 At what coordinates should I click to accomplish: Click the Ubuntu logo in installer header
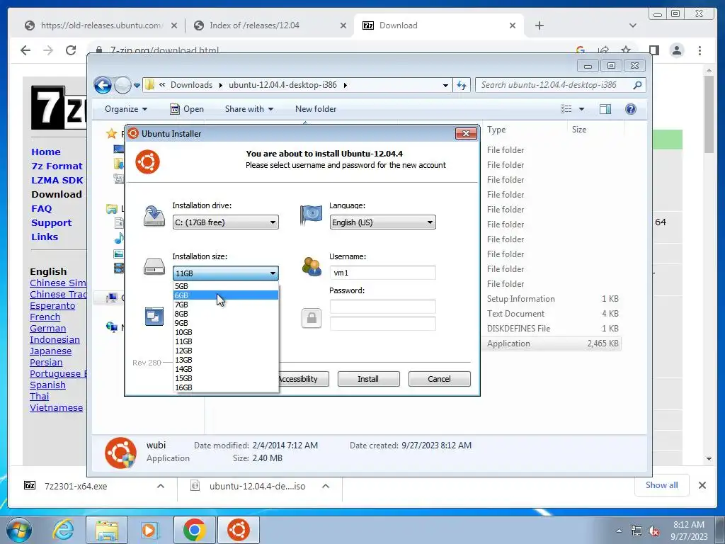[147, 162]
